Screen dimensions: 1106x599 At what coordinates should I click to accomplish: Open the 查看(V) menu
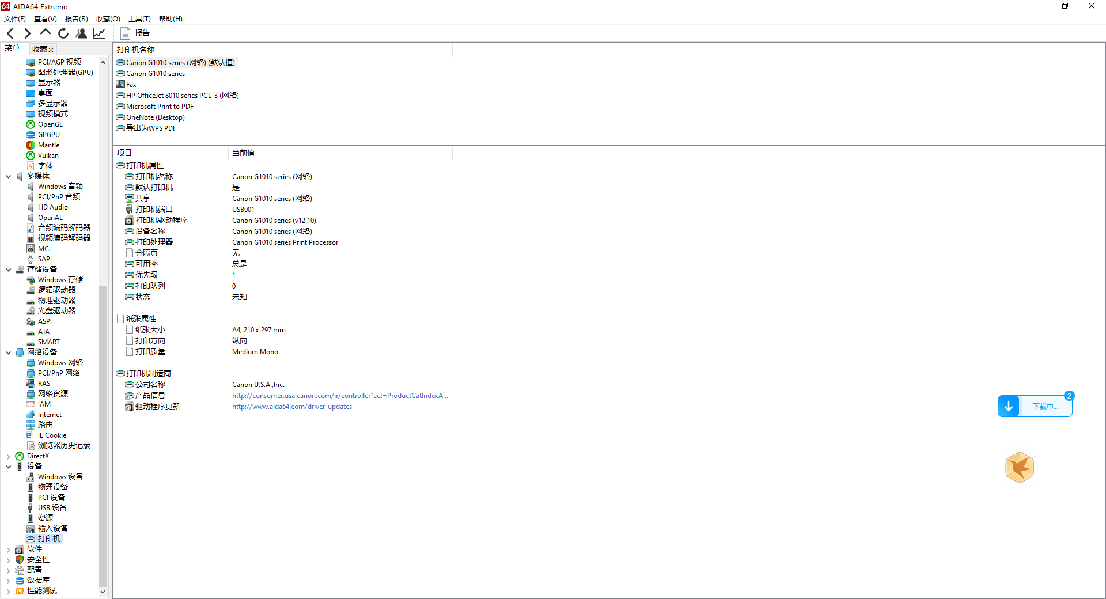click(x=45, y=19)
